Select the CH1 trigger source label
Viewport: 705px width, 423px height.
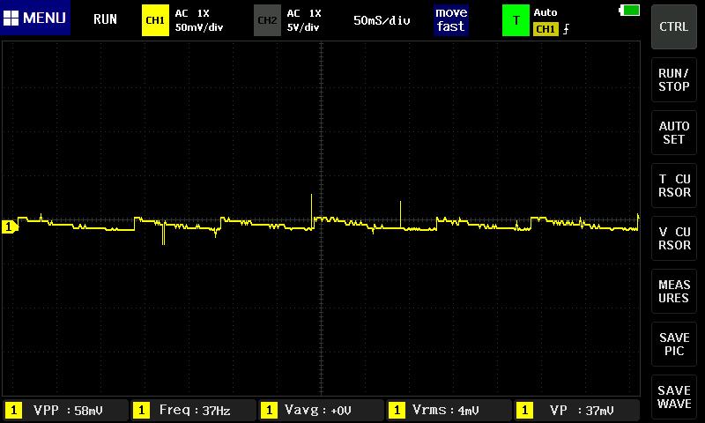(545, 29)
